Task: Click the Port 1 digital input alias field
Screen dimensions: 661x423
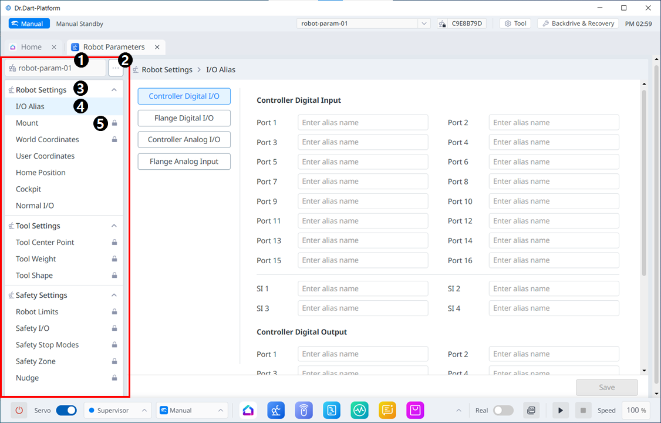Action: pos(363,123)
